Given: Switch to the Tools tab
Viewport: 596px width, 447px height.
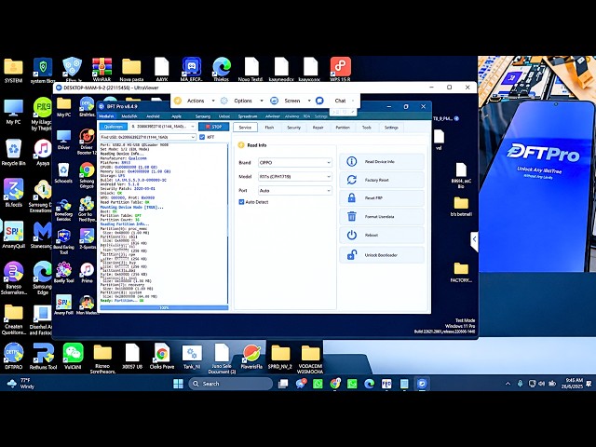Looking at the screenshot, I should click(x=366, y=128).
